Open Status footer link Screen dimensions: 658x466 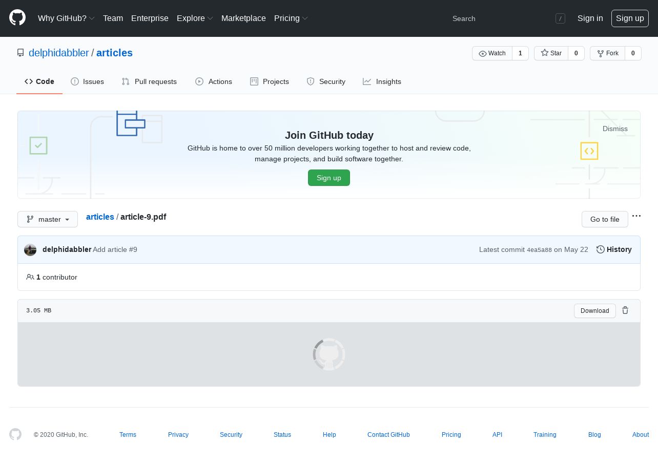282,435
